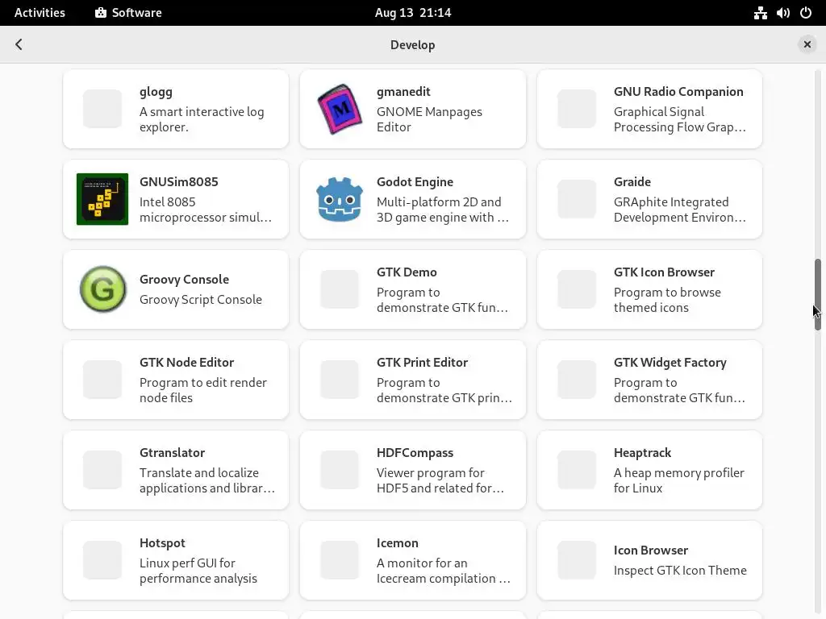Click the Heaptrack placeholder icon
Screen dimensions: 826x619
tap(577, 470)
